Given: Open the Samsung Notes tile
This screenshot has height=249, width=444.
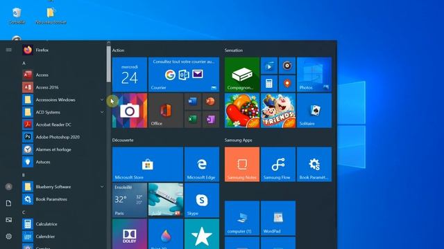Looking at the screenshot, I should (x=242, y=165).
